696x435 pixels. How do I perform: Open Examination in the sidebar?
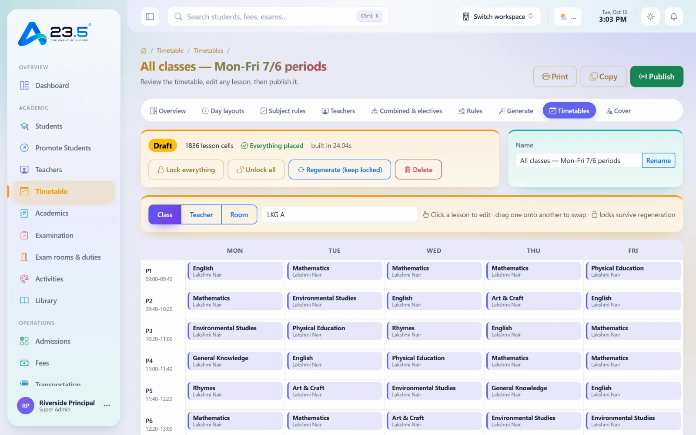coord(64,235)
